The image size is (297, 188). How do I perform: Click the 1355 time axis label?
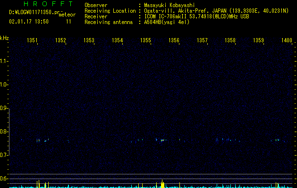tap(145, 40)
